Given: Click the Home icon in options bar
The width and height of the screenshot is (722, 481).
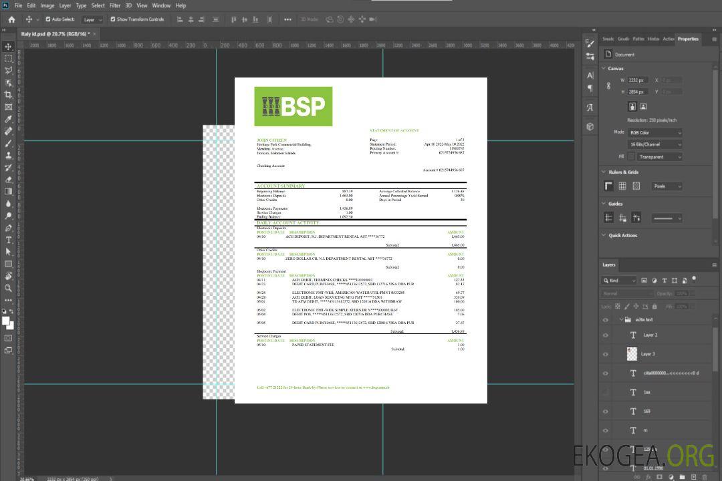Looking at the screenshot, I should (x=11, y=19).
